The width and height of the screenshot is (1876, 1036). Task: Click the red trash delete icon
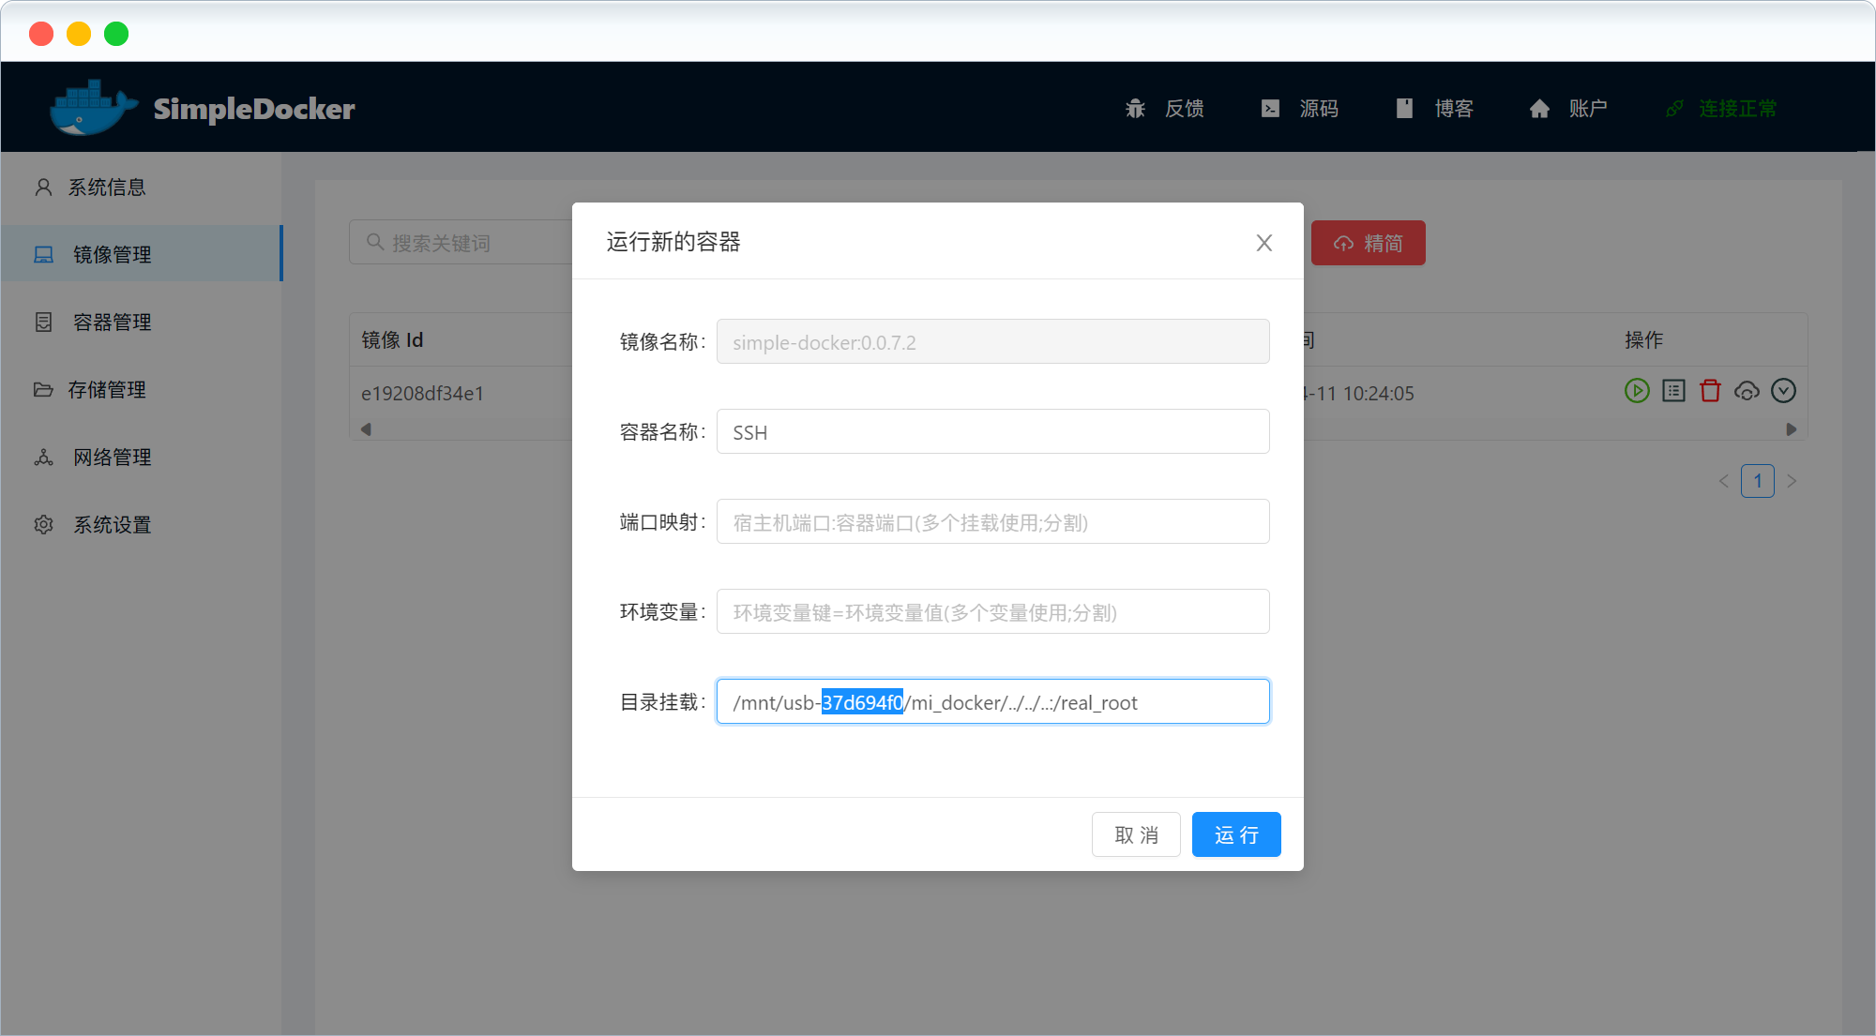pyautogui.click(x=1710, y=391)
